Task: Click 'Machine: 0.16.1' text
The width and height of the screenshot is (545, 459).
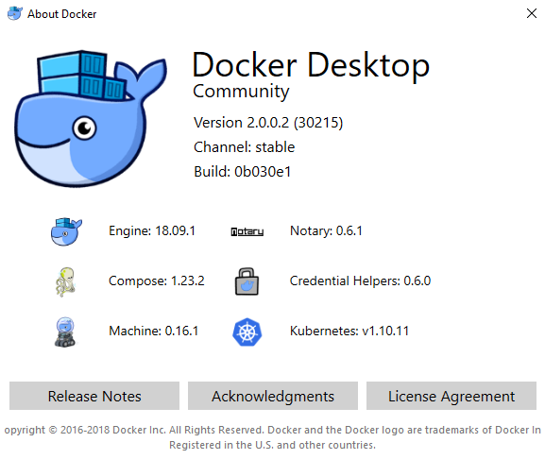Action: click(x=154, y=331)
